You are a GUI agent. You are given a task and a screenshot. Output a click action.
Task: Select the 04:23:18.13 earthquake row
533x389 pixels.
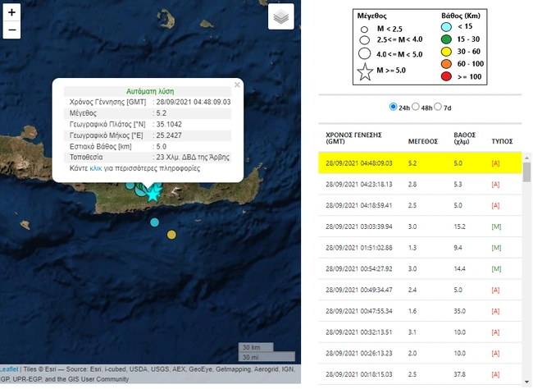coord(420,184)
